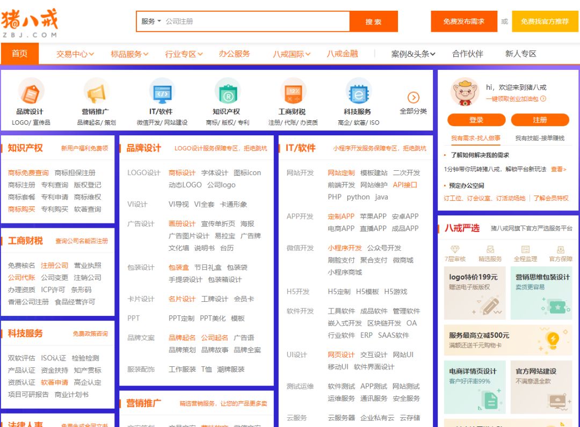Open 全部分类 via the circular arrow icon

tap(413, 98)
